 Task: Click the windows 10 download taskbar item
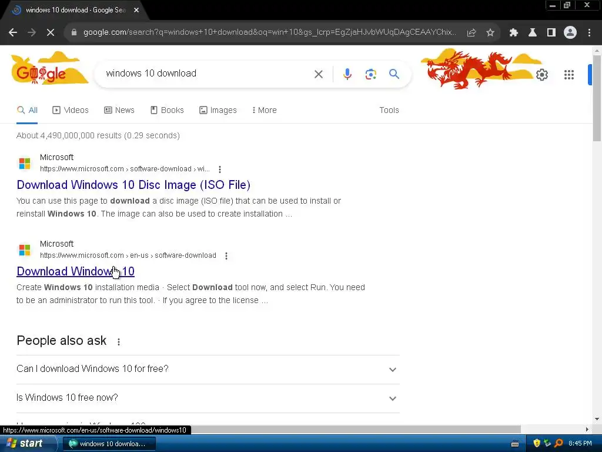[109, 444]
